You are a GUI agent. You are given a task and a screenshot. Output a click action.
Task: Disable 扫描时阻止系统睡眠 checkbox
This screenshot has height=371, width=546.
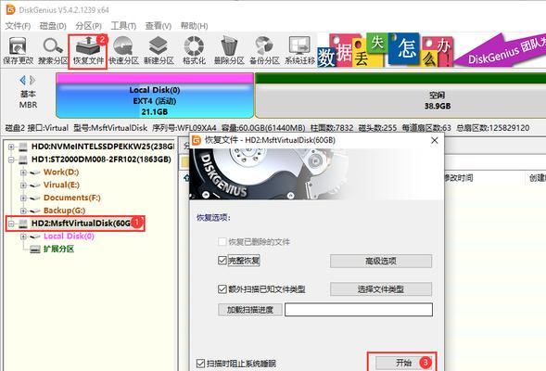click(x=200, y=364)
